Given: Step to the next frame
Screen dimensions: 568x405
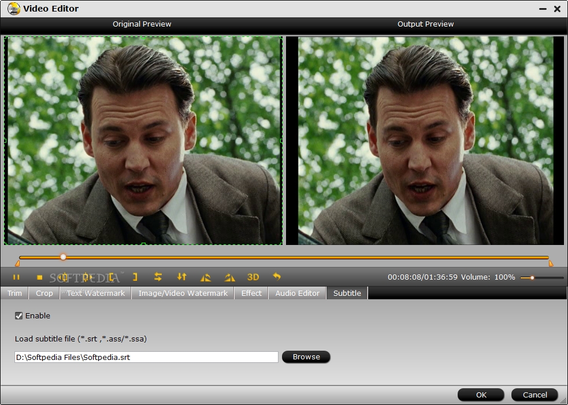Looking at the screenshot, I should tap(87, 277).
